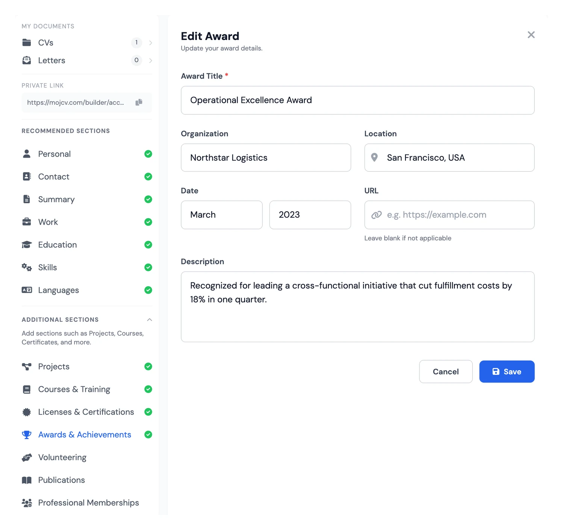563x530 pixels.
Task: Expand the Letters chevron arrow
Action: point(150,60)
